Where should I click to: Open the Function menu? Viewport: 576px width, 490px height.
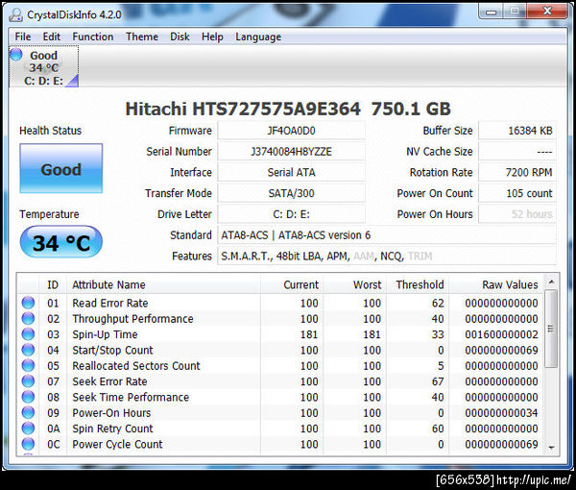point(93,37)
